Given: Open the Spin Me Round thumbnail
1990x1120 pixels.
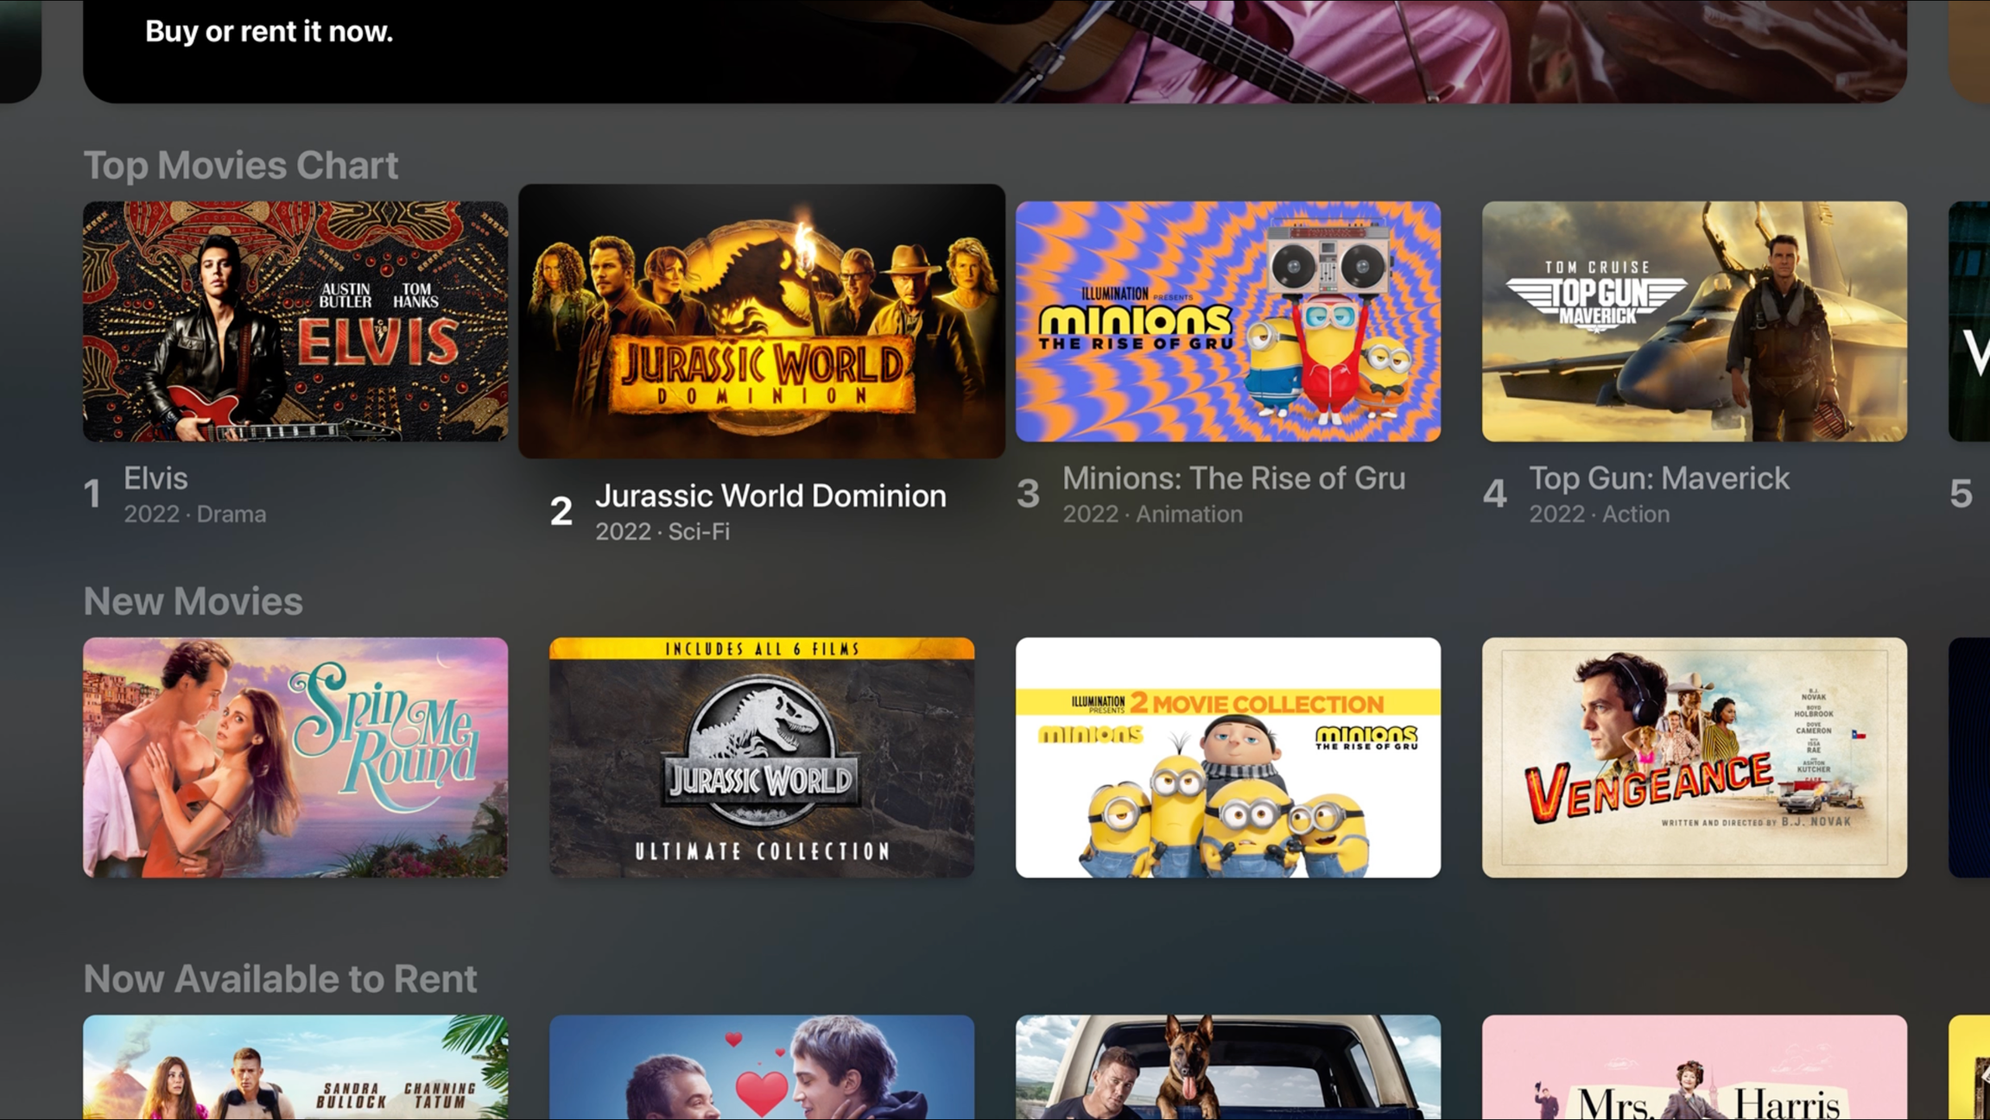Looking at the screenshot, I should [x=295, y=757].
